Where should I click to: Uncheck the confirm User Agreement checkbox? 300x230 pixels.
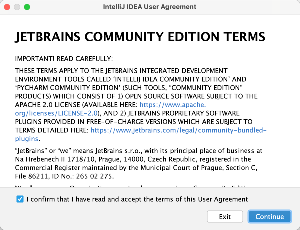(x=20, y=199)
